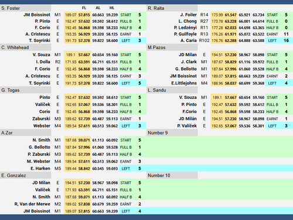
Task: Select the L. Chong name cell
Action: pos(188,21)
